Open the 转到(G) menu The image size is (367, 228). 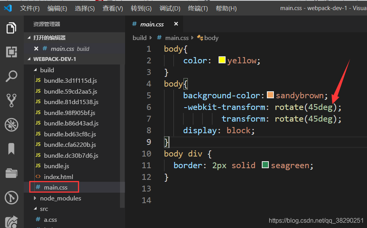[141, 9]
